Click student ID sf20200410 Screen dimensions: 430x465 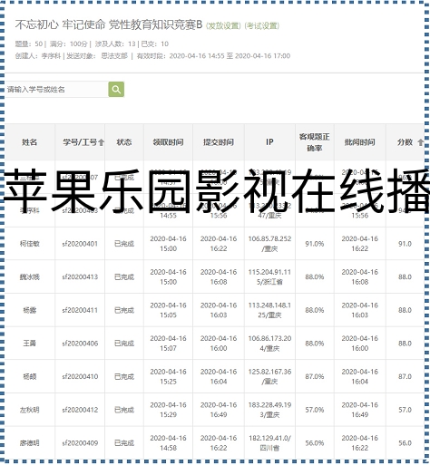pyautogui.click(x=80, y=376)
